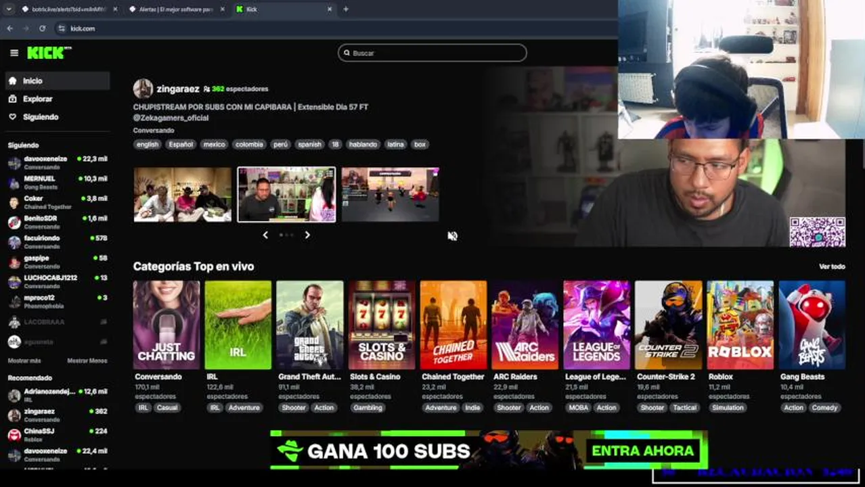Click the Simulation tag under Roblox
Screen dimensions: 865x487
(x=728, y=408)
